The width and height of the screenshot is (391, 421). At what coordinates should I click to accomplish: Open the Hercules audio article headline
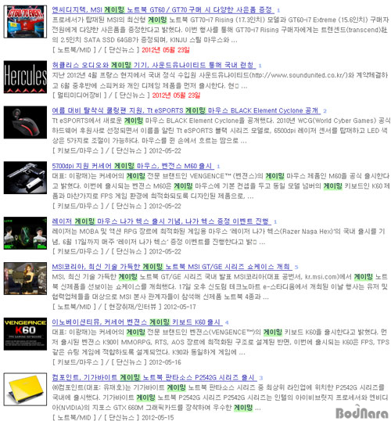click(x=154, y=65)
